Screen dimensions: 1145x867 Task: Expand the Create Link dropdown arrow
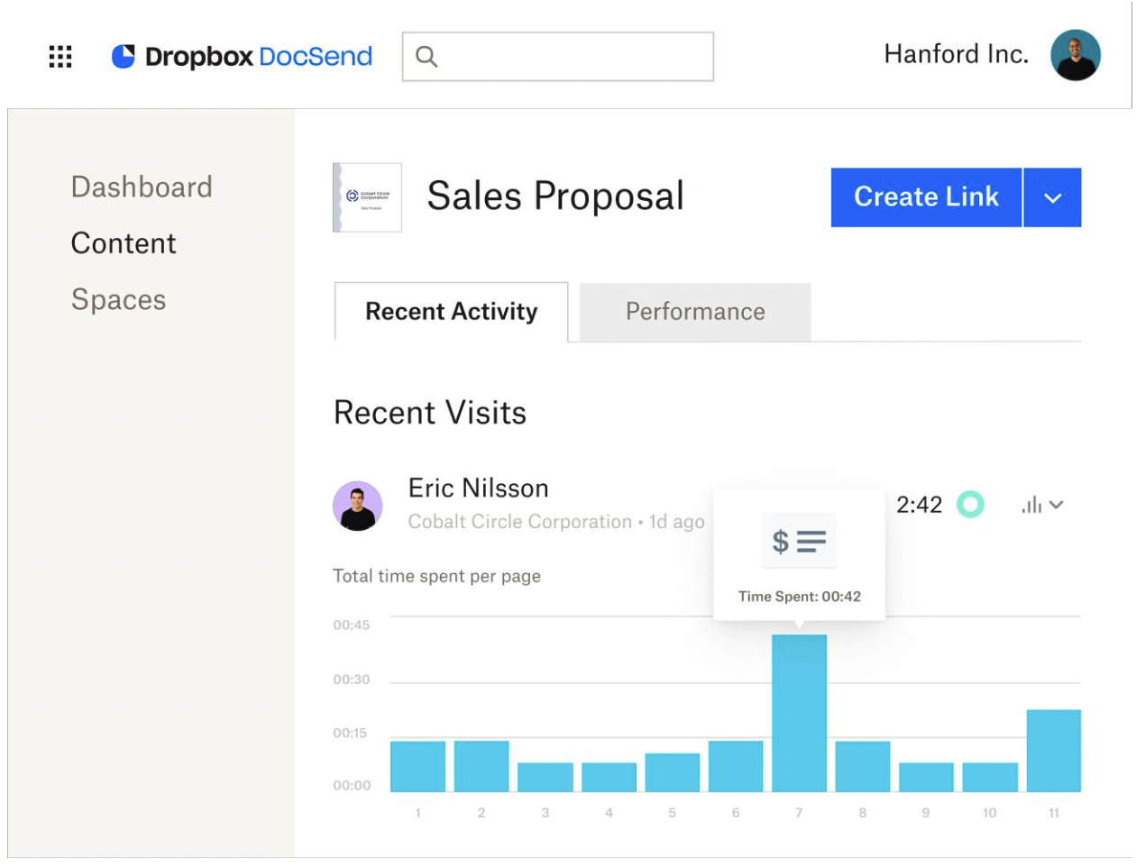[1053, 197]
